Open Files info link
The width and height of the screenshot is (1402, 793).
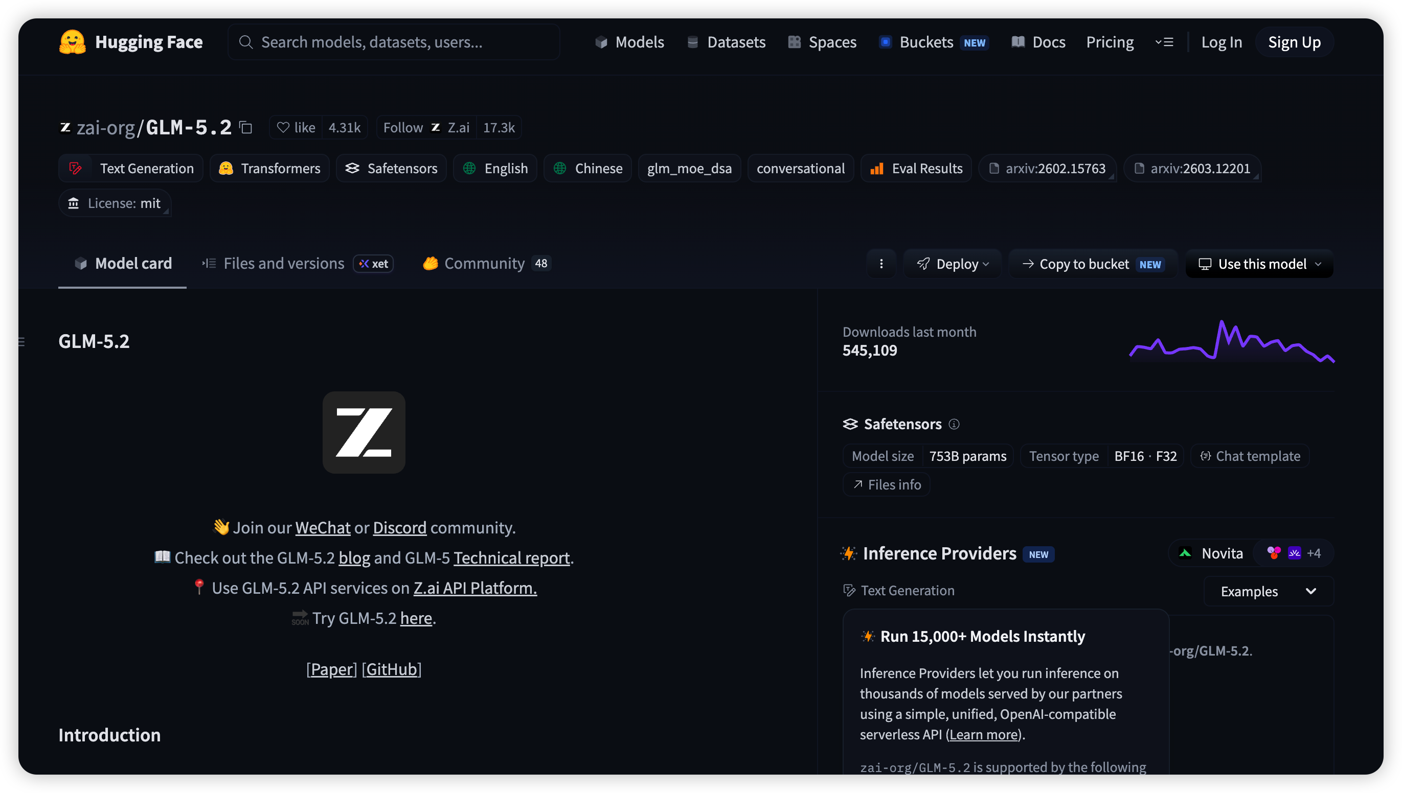[x=886, y=484]
